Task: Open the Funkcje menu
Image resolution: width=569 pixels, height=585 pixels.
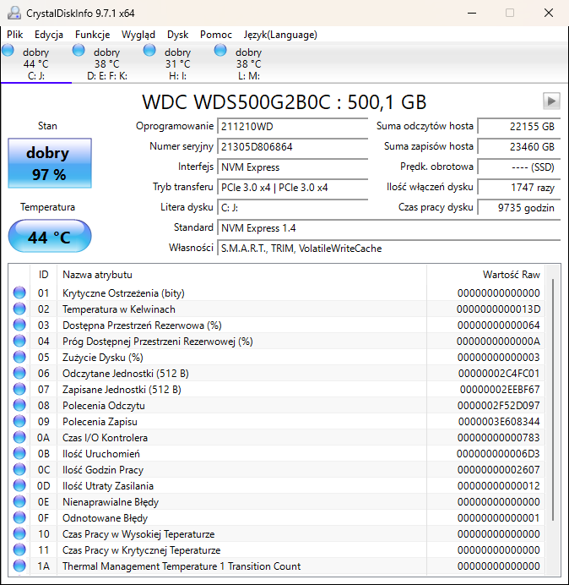Action: (x=92, y=35)
